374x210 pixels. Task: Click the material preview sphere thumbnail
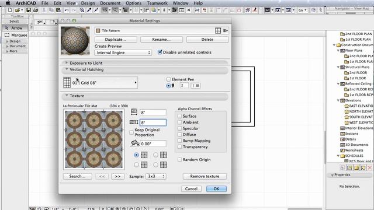click(x=75, y=41)
